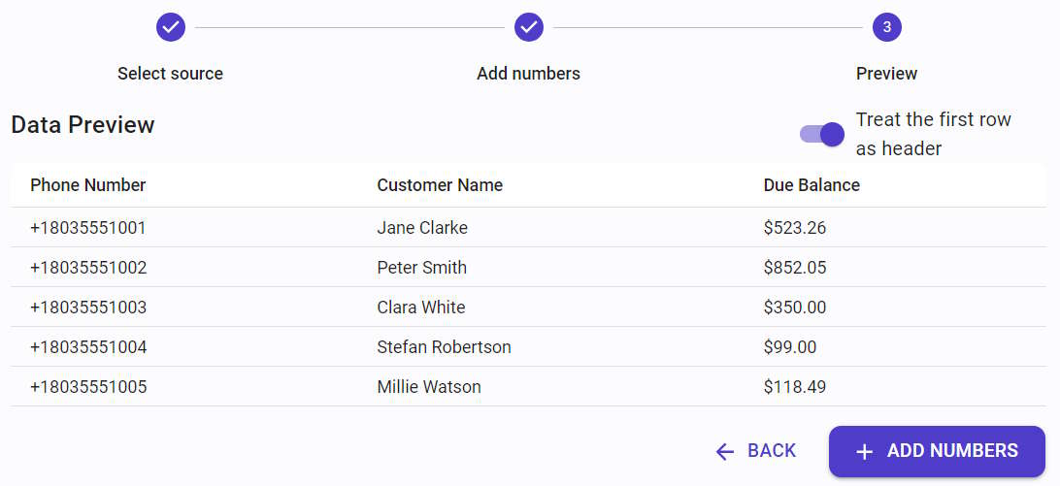Select the Select source step label

tap(171, 73)
